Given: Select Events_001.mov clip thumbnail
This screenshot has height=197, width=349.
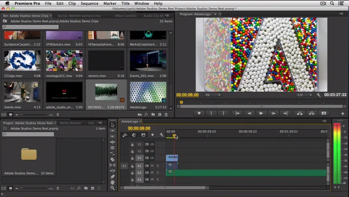Looking at the screenshot, I should [x=148, y=61].
